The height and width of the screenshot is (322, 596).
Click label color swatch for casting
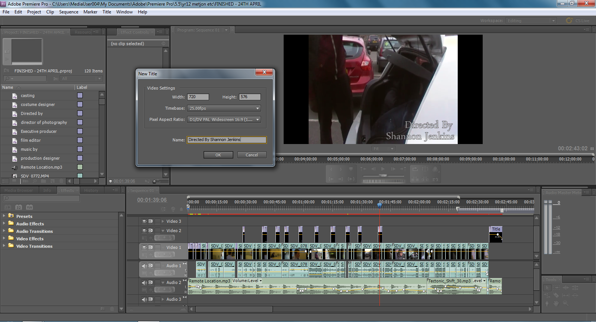[80, 96]
